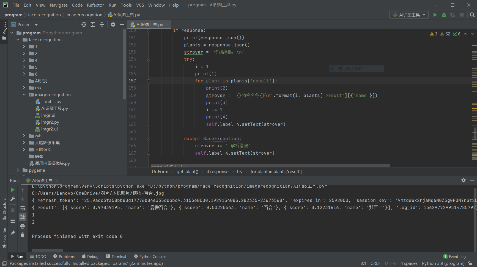This screenshot has height=267, width=477.
Task: Click the stop process icon in top toolbar
Action: coord(462,15)
